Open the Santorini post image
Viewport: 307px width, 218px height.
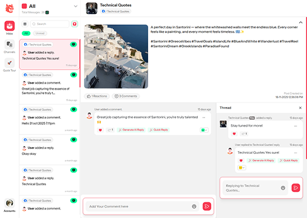pos(116,56)
